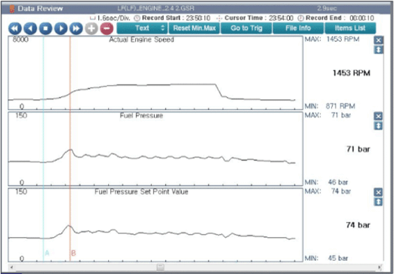Close the Fuel Pressure graph
The height and width of the screenshot is (274, 394).
(378, 116)
